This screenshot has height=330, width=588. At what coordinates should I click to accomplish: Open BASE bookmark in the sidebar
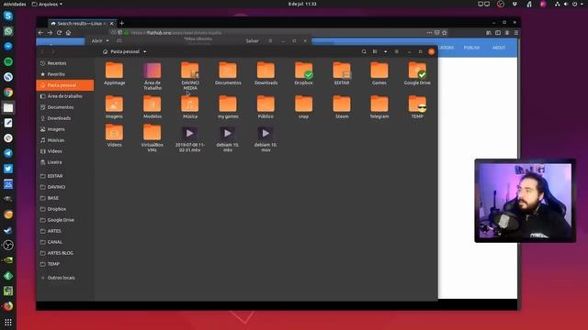coord(65,198)
